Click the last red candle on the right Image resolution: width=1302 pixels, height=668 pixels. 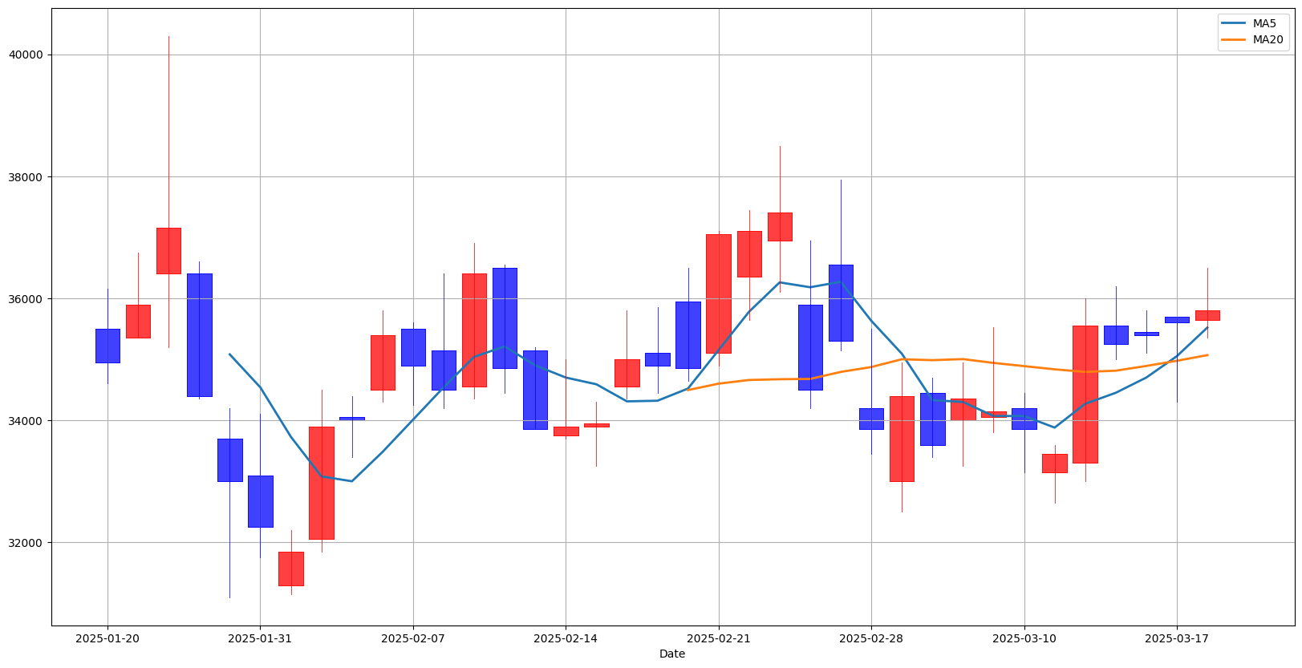coord(1207,315)
